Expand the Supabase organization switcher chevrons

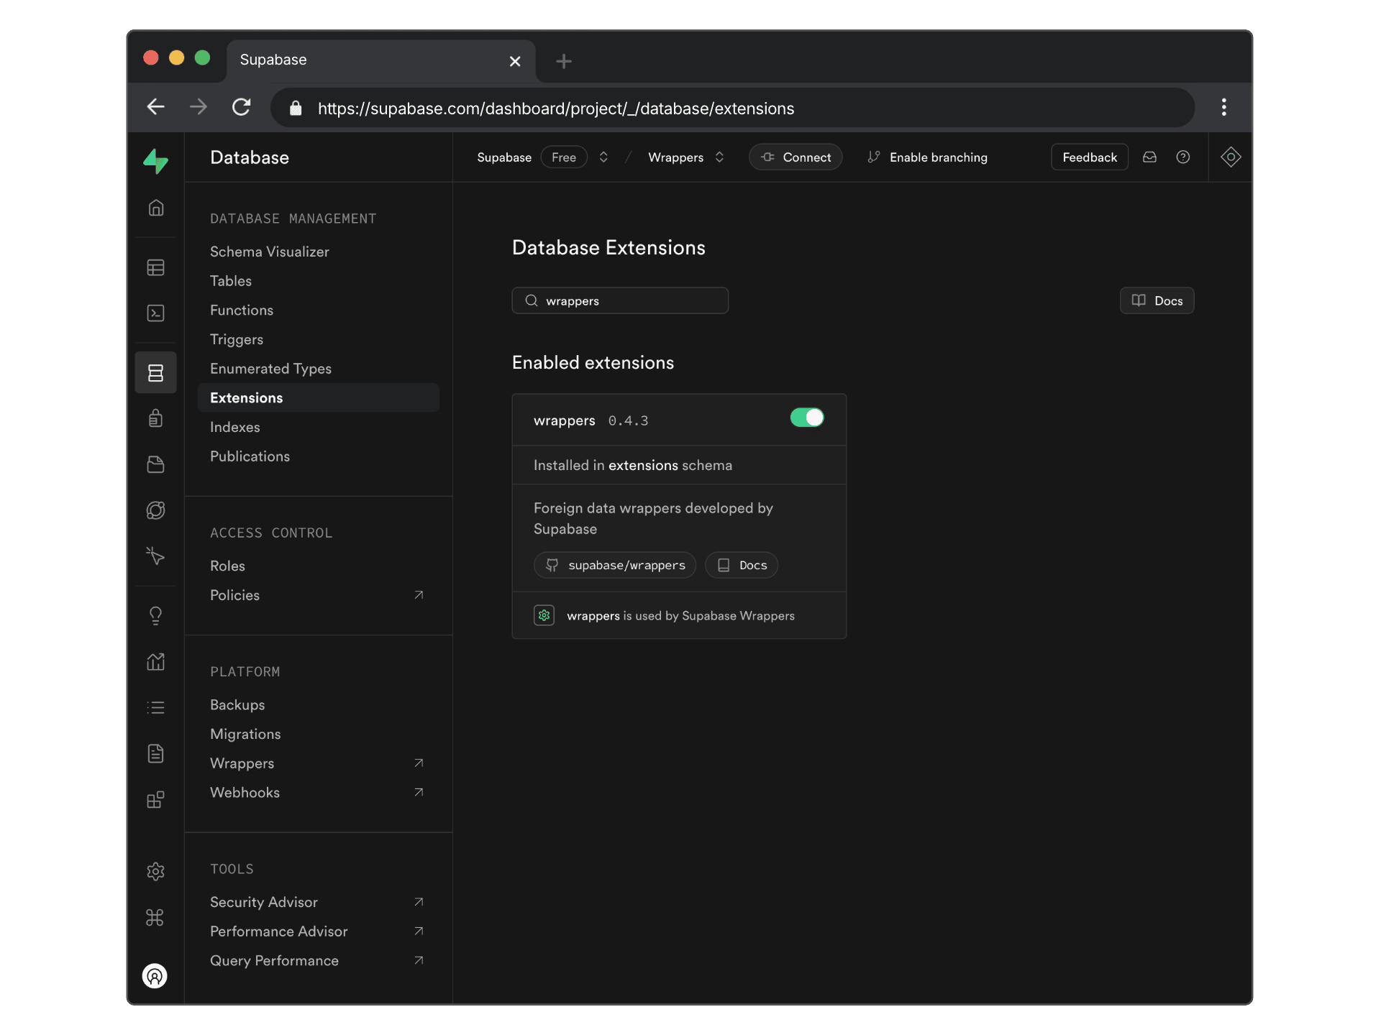[603, 157]
